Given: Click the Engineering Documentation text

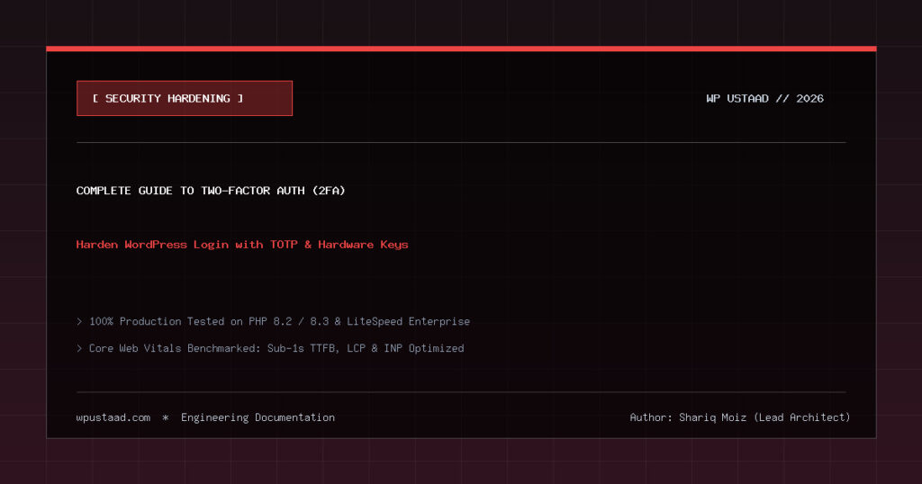Looking at the screenshot, I should click(x=258, y=417).
